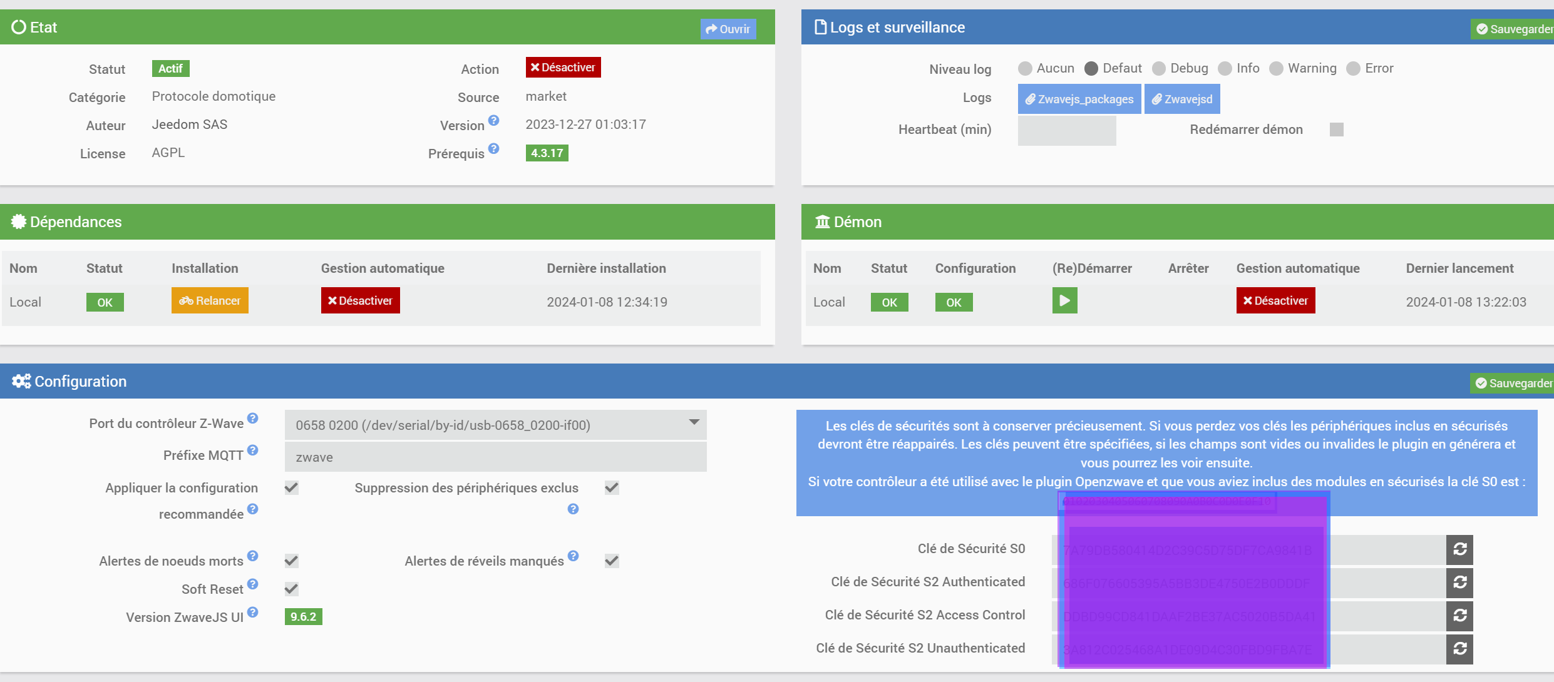Regenerate the S0 security key
Viewport: 1554px width, 682px height.
tap(1459, 549)
